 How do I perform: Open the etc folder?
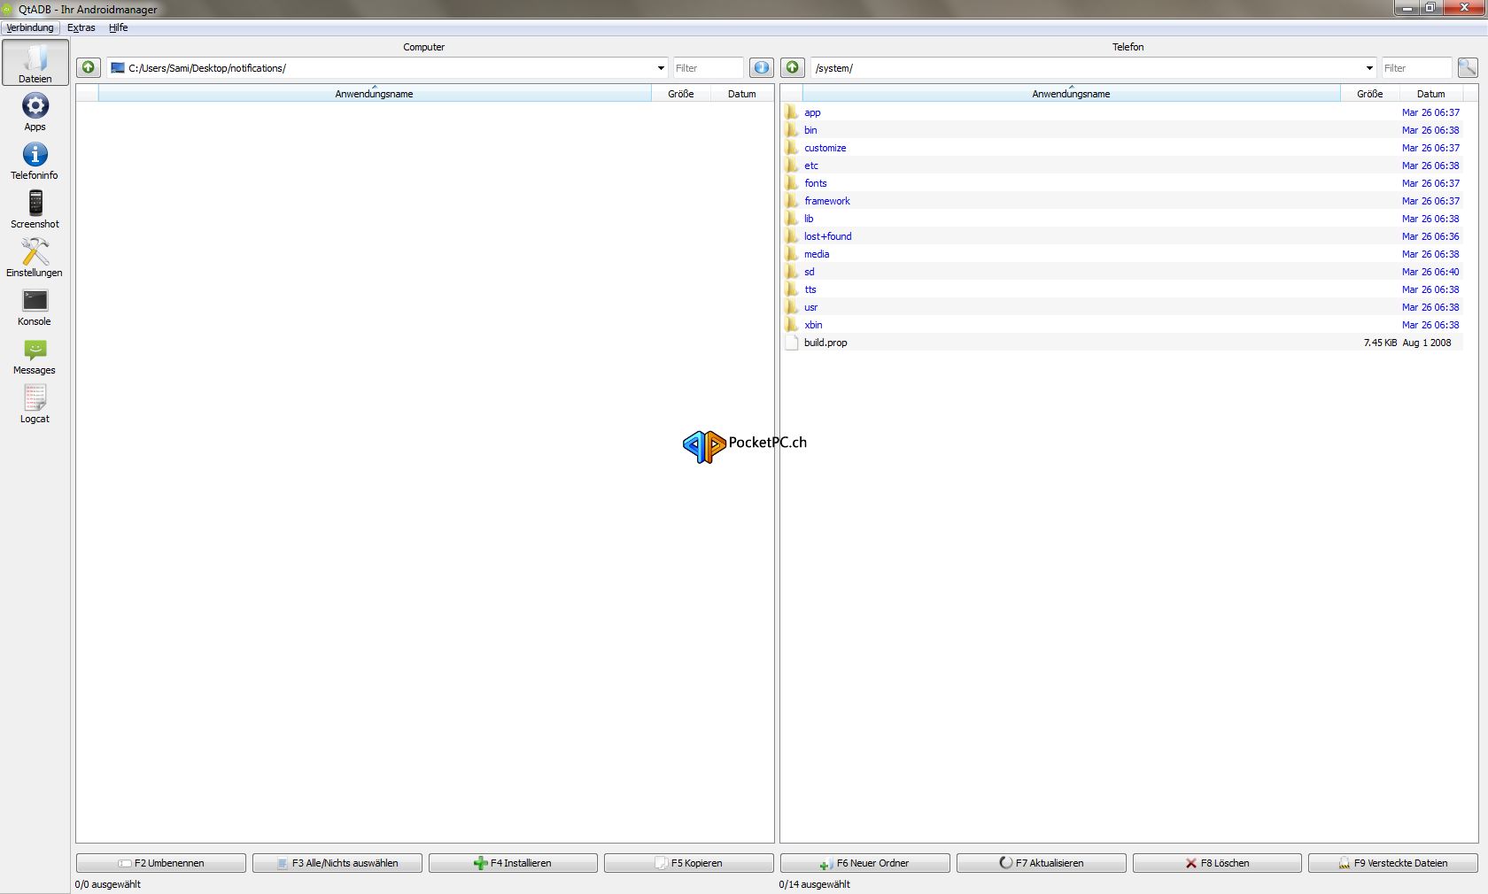[811, 166]
